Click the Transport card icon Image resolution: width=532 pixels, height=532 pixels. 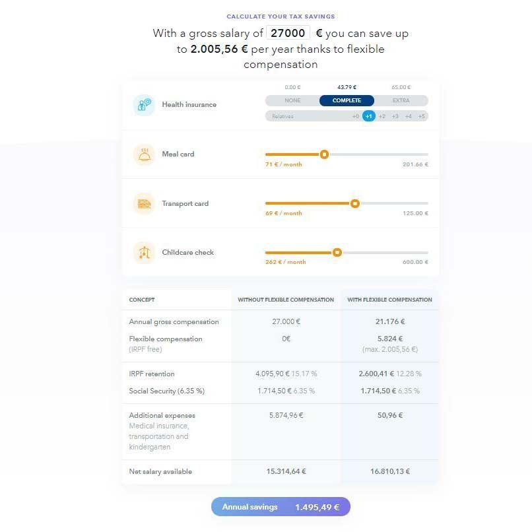(144, 204)
